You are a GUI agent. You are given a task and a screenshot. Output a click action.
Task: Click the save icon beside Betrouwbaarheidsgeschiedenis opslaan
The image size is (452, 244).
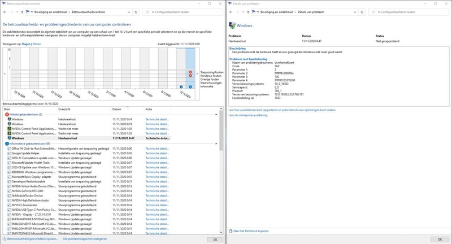pos(5,239)
